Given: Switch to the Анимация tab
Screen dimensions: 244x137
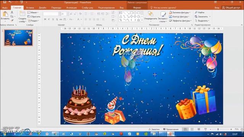Looking at the screenshot, I should [71, 8].
